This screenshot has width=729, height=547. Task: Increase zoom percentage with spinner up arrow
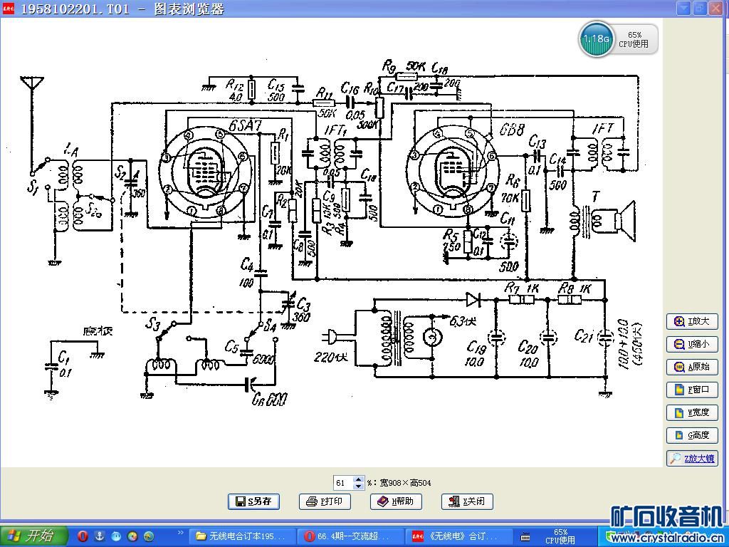point(359,479)
